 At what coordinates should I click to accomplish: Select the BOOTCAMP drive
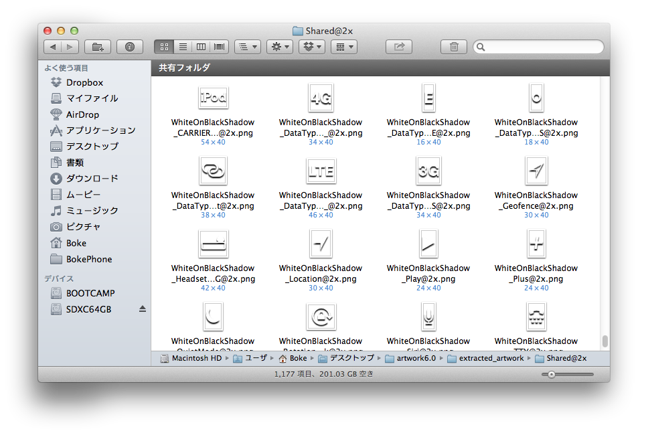tap(82, 293)
